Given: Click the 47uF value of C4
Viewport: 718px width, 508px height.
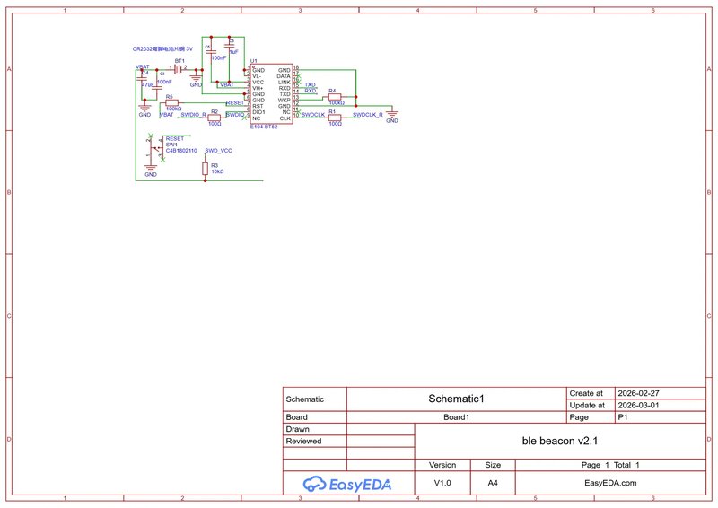Looking at the screenshot, I should pos(147,84).
